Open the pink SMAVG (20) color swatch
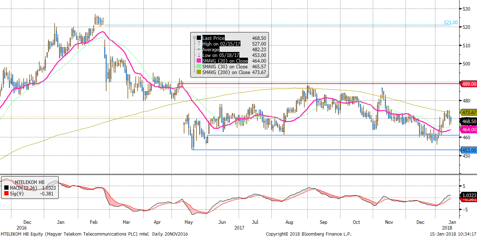Screen dimensions: 477x237 pos(199,61)
